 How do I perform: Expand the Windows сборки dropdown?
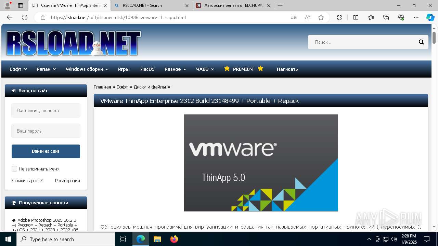point(87,69)
